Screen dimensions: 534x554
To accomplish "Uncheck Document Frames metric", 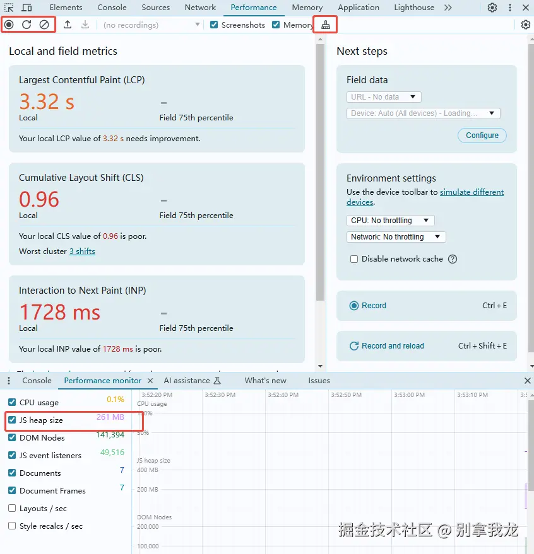I will [x=12, y=490].
